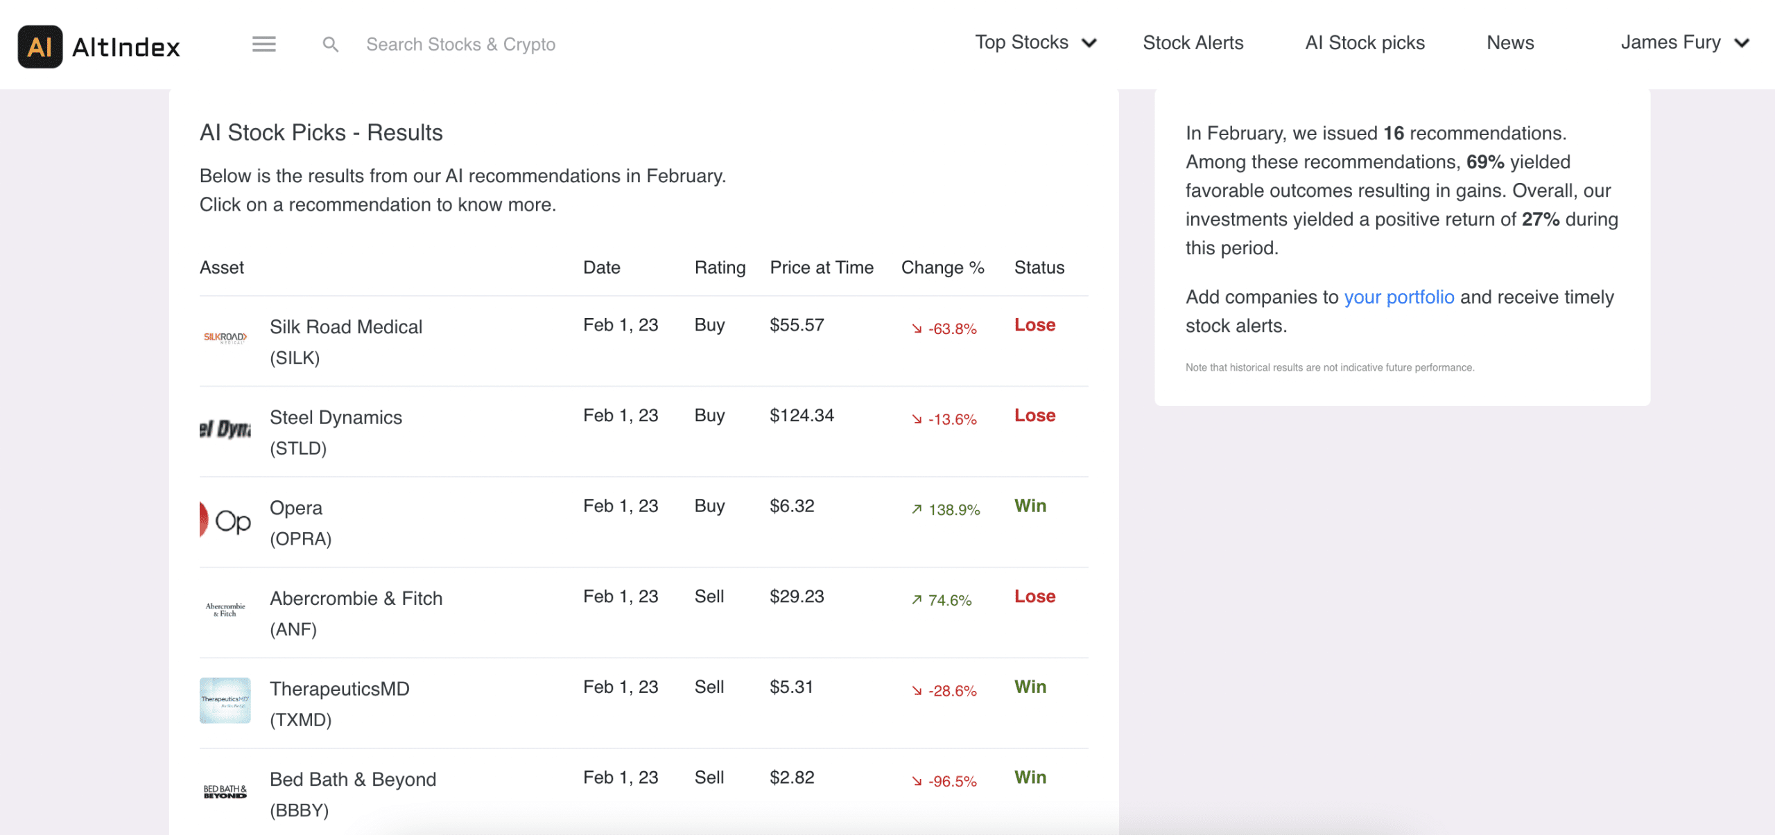Click the Lose status for Abercrombie & Fitch
This screenshot has width=1775, height=835.
point(1034,597)
